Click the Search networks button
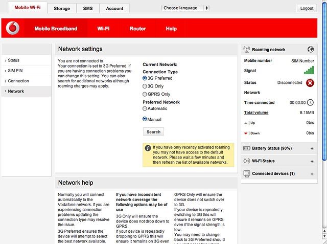Viewport: 327px width, 244px height. 153,131
